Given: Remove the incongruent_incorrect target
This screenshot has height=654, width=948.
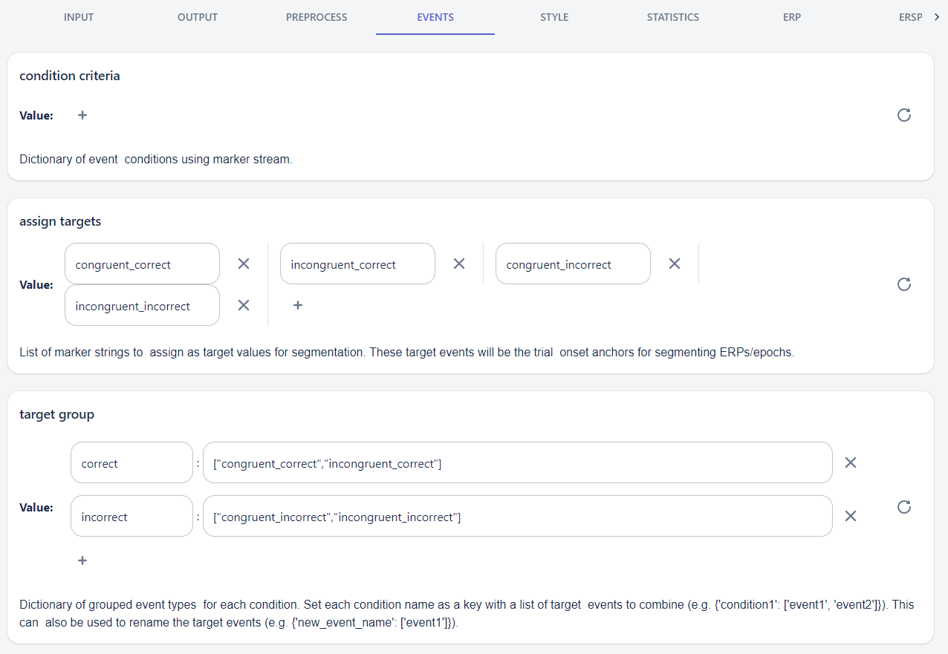Looking at the screenshot, I should tap(244, 305).
